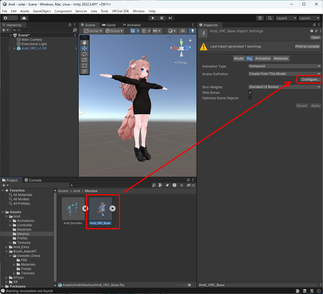Click Search by Label icon in Project
This screenshot has width=323, height=294.
167,185
